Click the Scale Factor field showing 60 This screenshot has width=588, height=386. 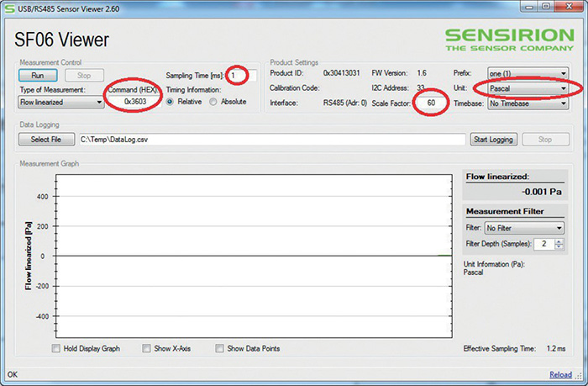(431, 103)
